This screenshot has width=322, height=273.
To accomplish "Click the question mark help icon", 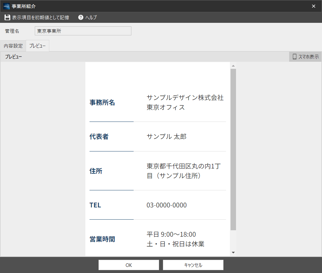I will (x=81, y=17).
